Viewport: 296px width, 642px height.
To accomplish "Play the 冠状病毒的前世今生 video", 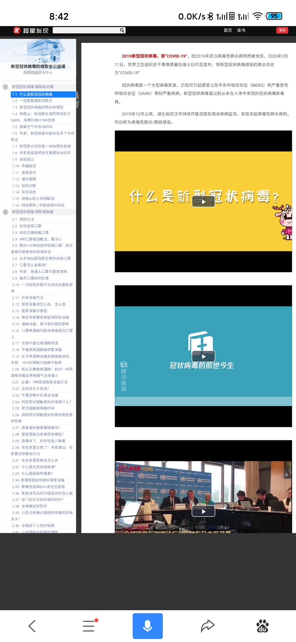I will (x=203, y=356).
